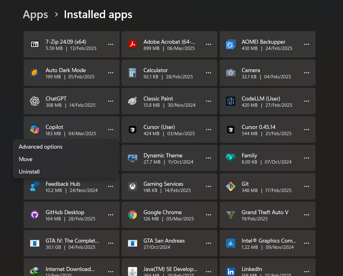343x276 pixels.
Task: Click the Cursor 0.45.14 cube icon
Action: click(230, 130)
